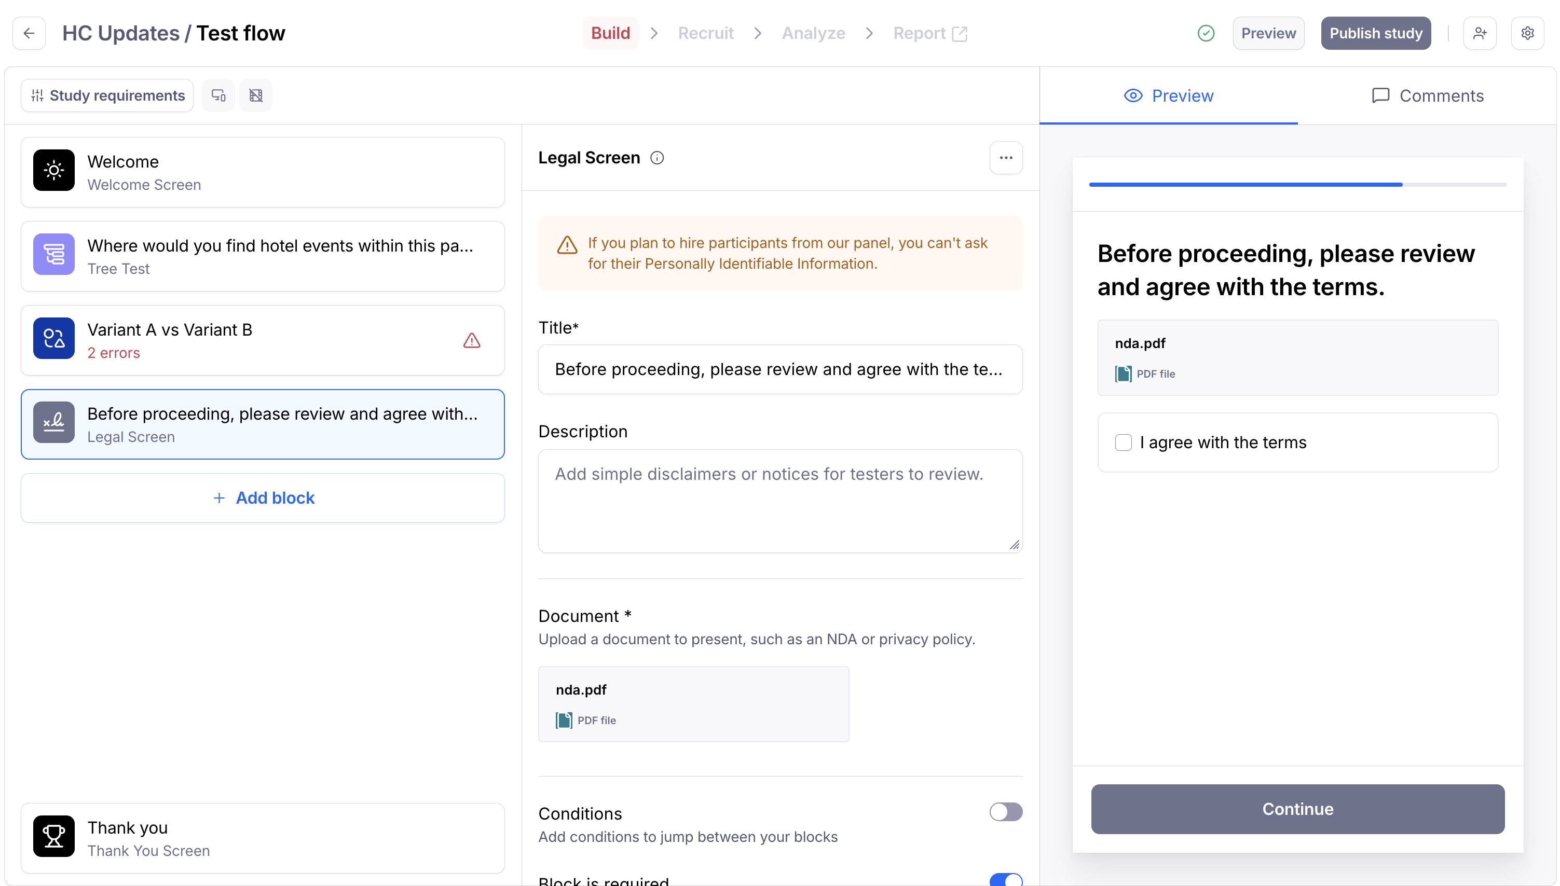1560x886 pixels.
Task: Click the description resize handle corner
Action: pyautogui.click(x=1014, y=545)
